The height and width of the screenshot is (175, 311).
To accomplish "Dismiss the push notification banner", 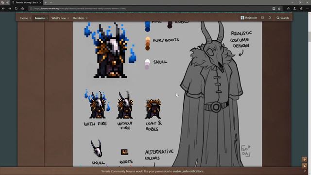I will 305,171.
